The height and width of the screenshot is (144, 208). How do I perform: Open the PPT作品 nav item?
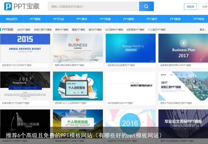(58, 19)
